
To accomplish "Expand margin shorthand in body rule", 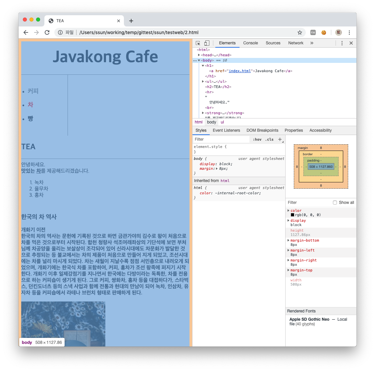I will tap(217, 169).
